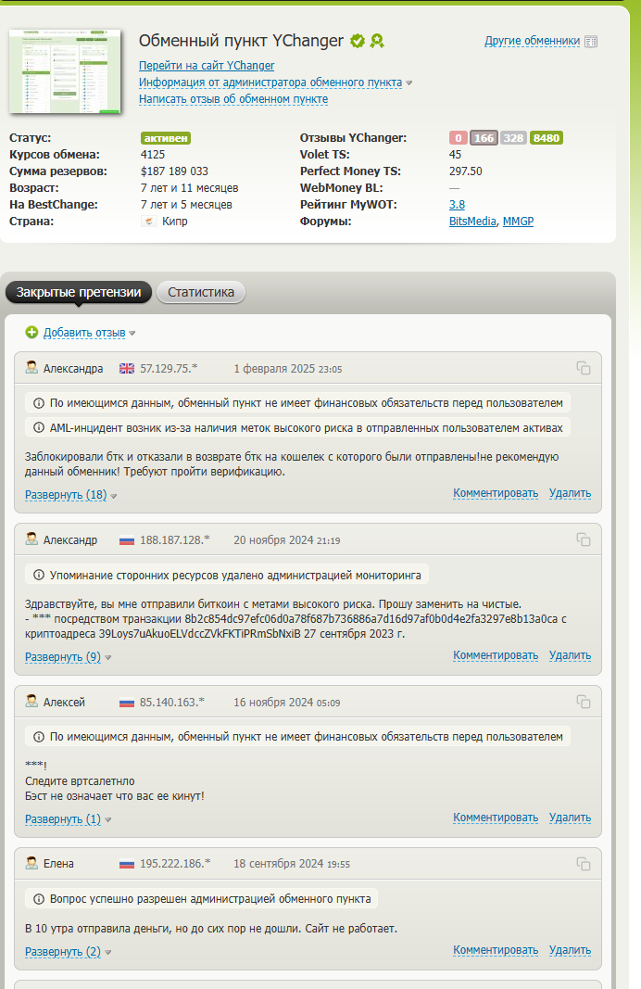Click Написать отзыв об обменном пункте link
This screenshot has width=641, height=989.
pyautogui.click(x=233, y=99)
